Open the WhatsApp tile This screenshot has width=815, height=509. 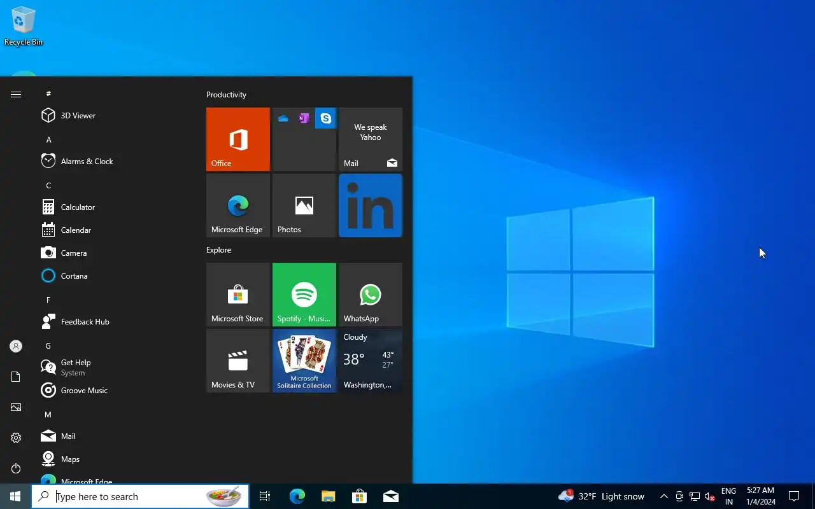371,295
